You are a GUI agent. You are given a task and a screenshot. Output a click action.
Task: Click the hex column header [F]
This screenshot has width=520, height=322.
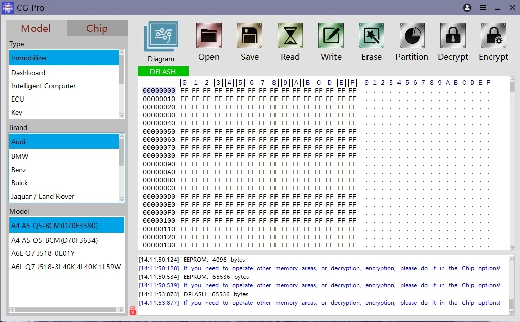(x=352, y=82)
